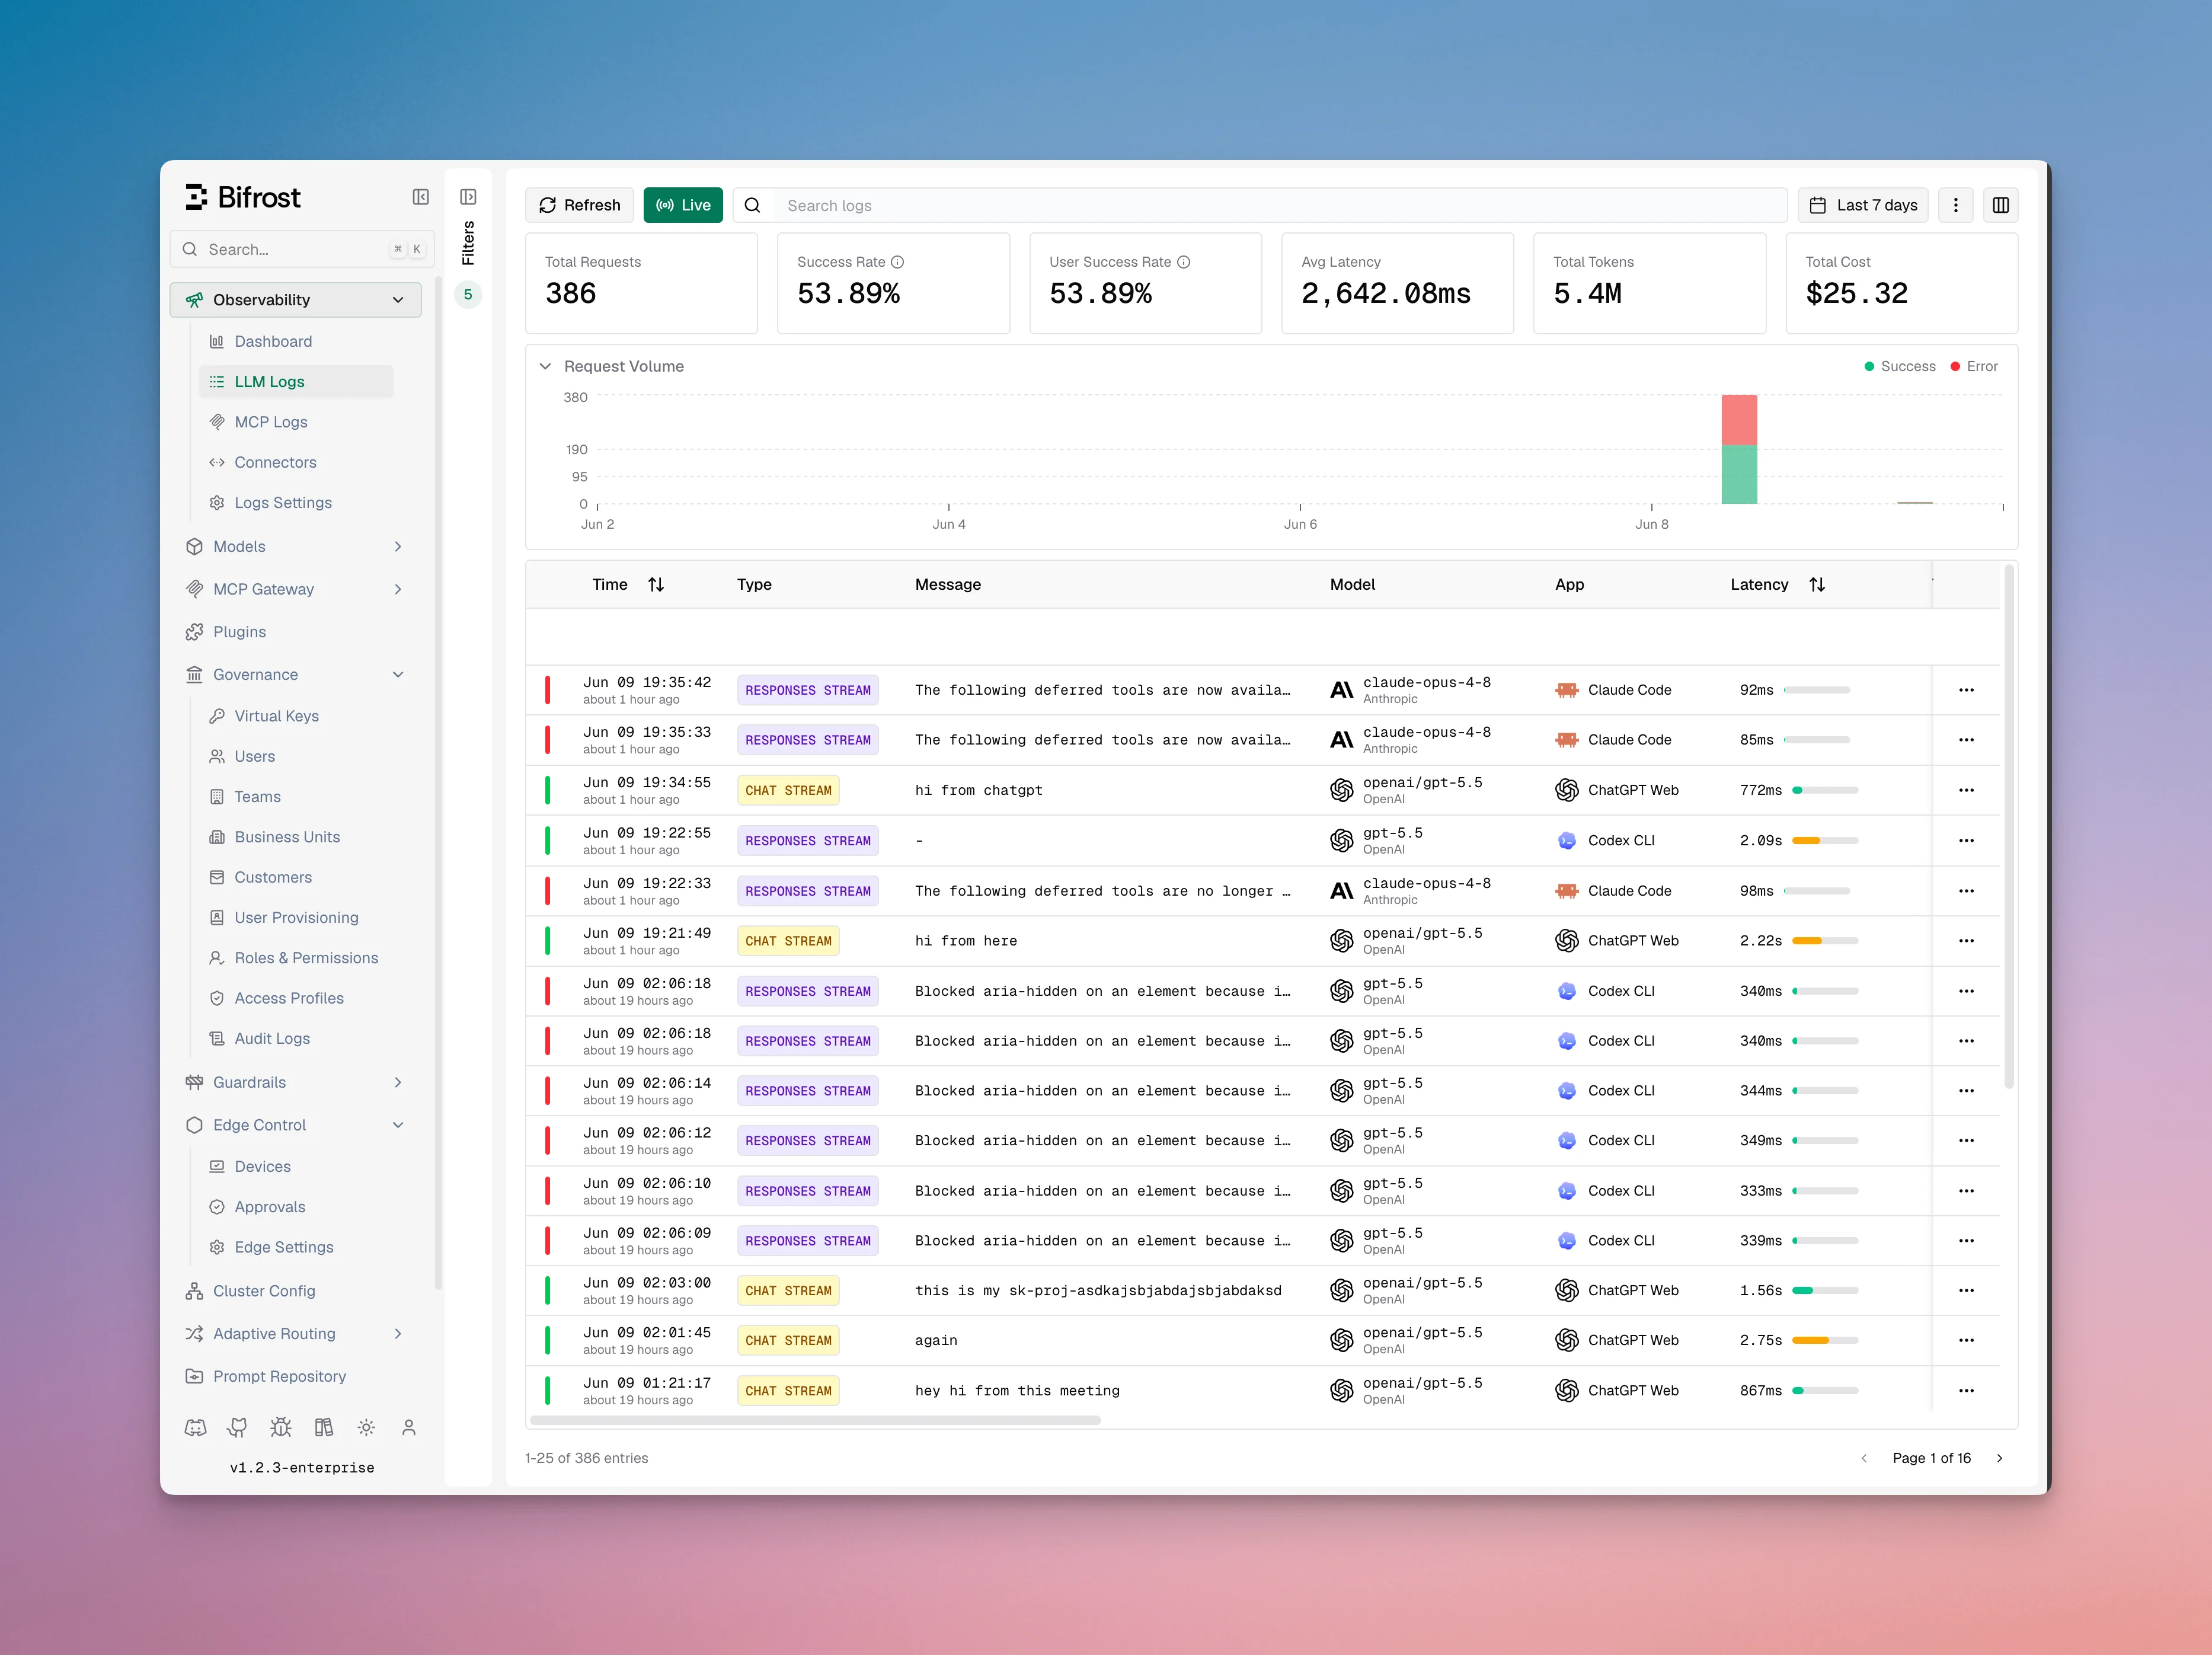This screenshot has height=1655, width=2212.
Task: Click the bug report icon in footer
Action: (x=281, y=1427)
